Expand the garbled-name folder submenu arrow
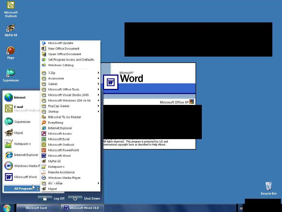This screenshot has height=212, width=282. (x=98, y=183)
